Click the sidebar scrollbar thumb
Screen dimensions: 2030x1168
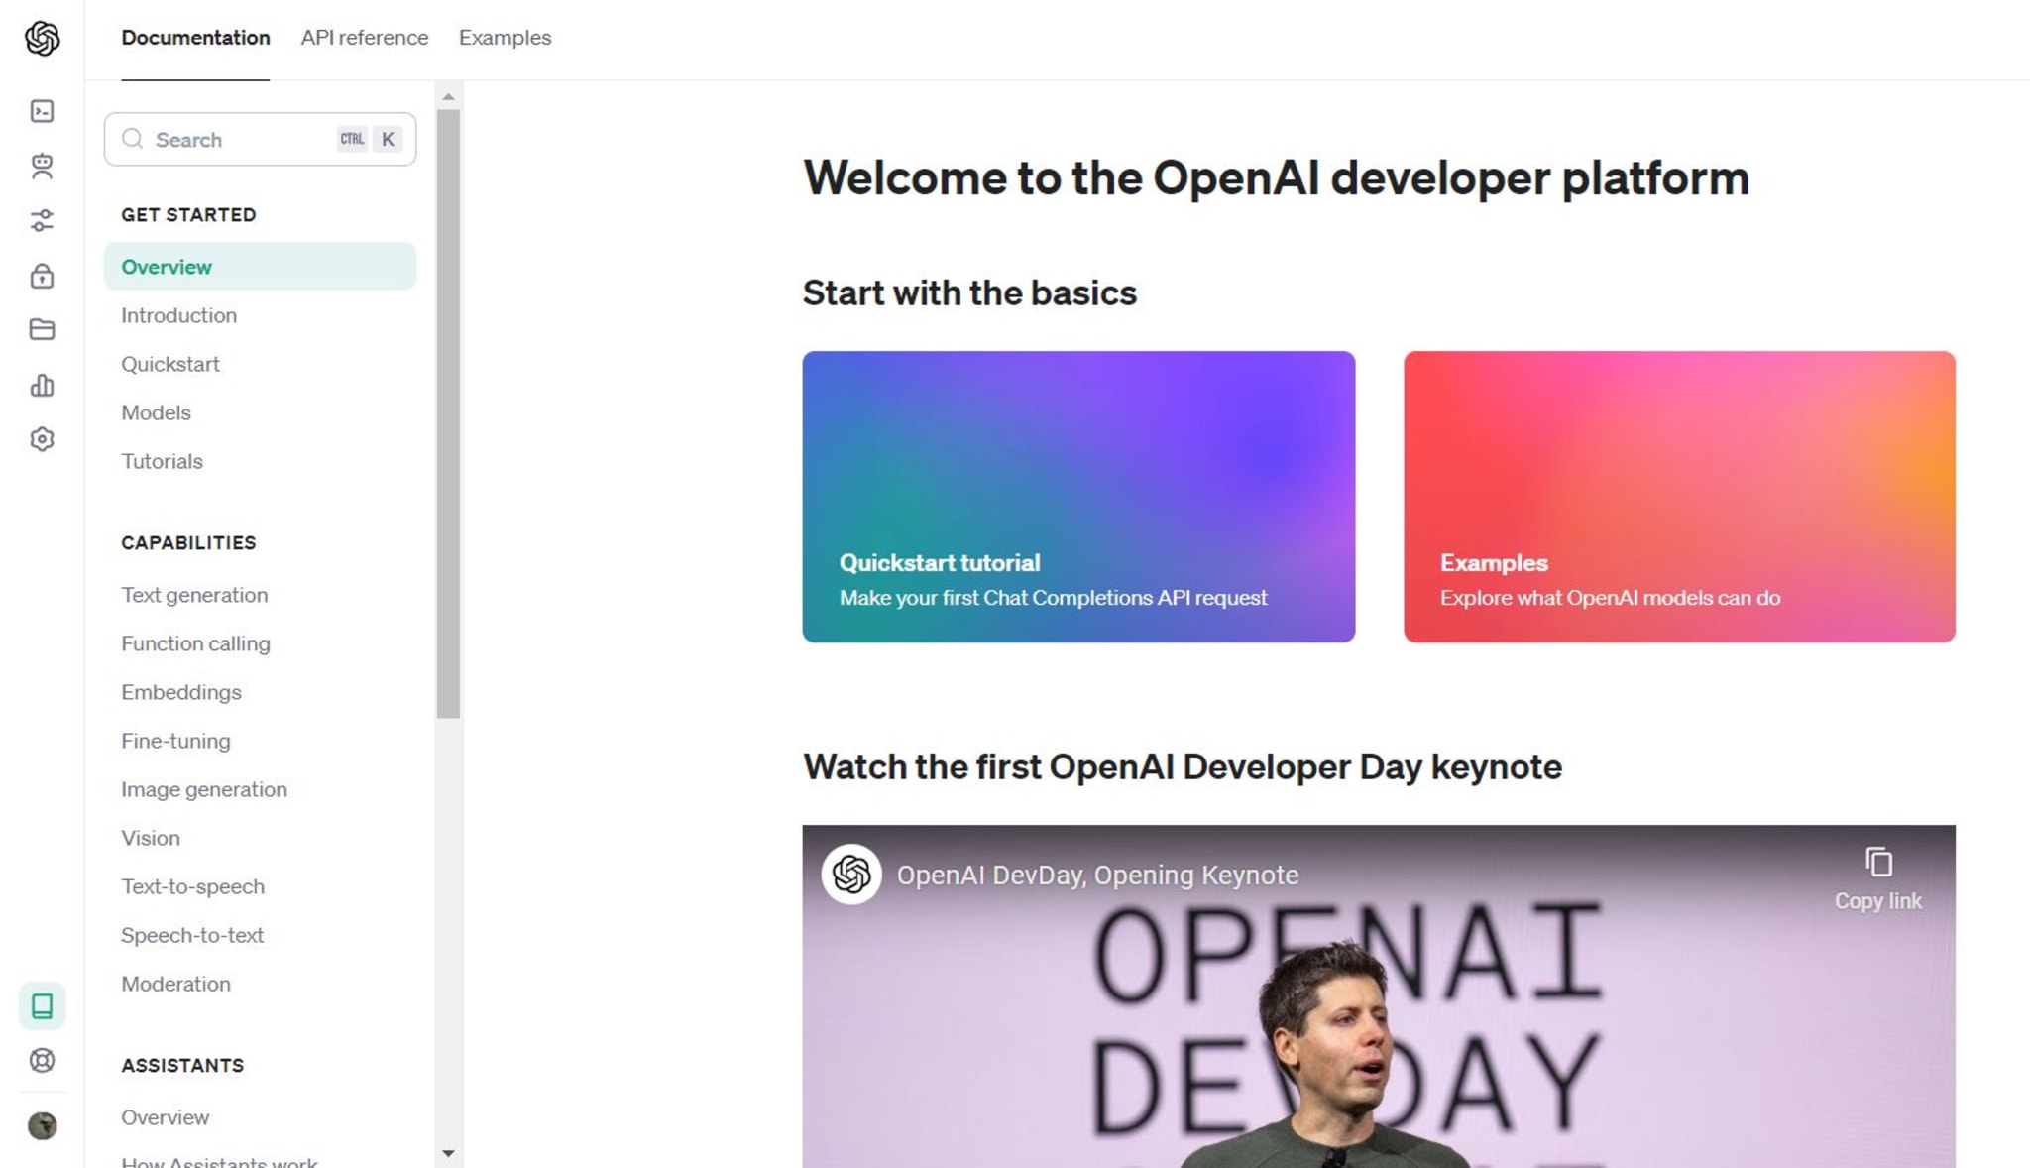(448, 413)
